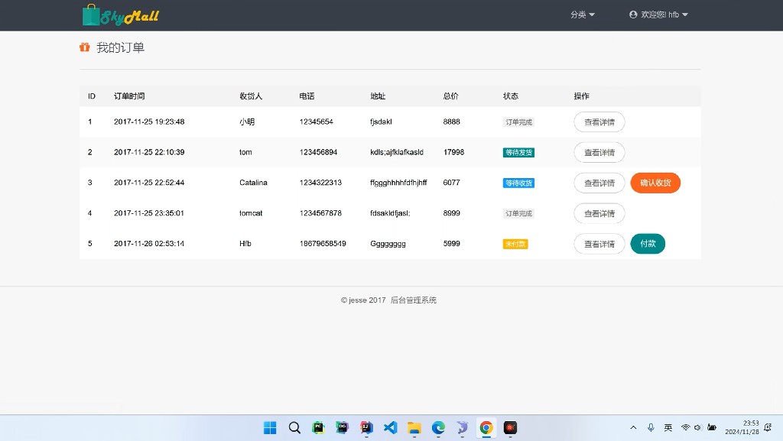This screenshot has height=441, width=783.
Task: Open Google Chrome from the taskbar
Action: click(x=486, y=428)
